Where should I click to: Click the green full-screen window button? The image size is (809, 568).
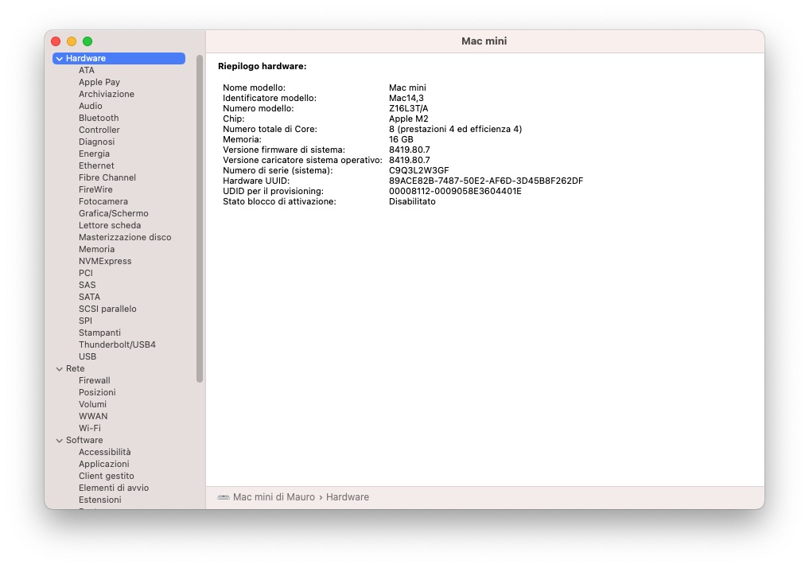point(88,41)
